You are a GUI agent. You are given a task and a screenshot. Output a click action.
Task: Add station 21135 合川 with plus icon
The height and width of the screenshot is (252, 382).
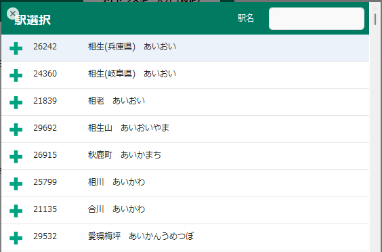tap(16, 211)
